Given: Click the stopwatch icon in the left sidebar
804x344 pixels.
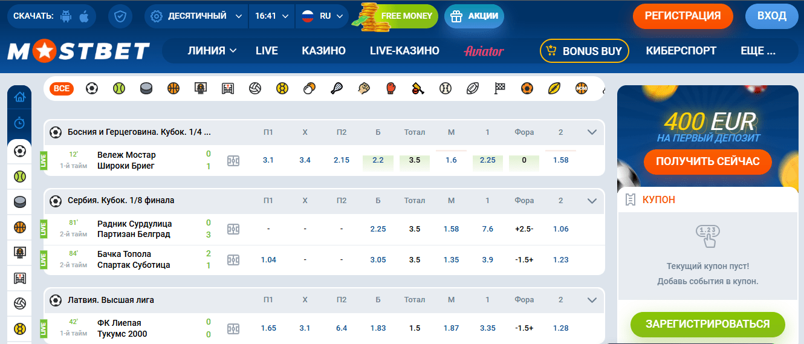Looking at the screenshot, I should 20,123.
